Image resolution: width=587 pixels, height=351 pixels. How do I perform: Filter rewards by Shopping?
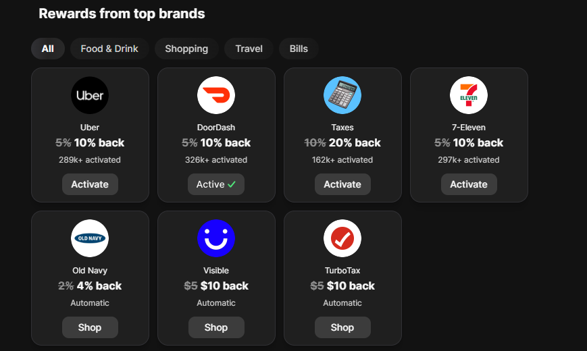[x=186, y=49]
